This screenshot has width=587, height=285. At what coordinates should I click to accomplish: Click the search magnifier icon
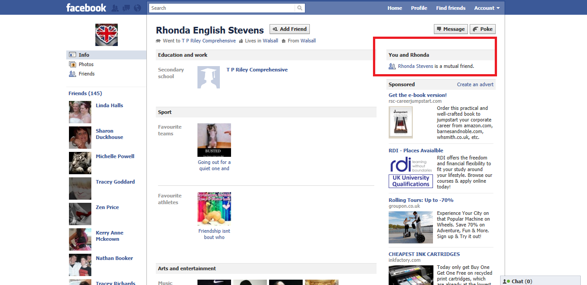click(300, 8)
